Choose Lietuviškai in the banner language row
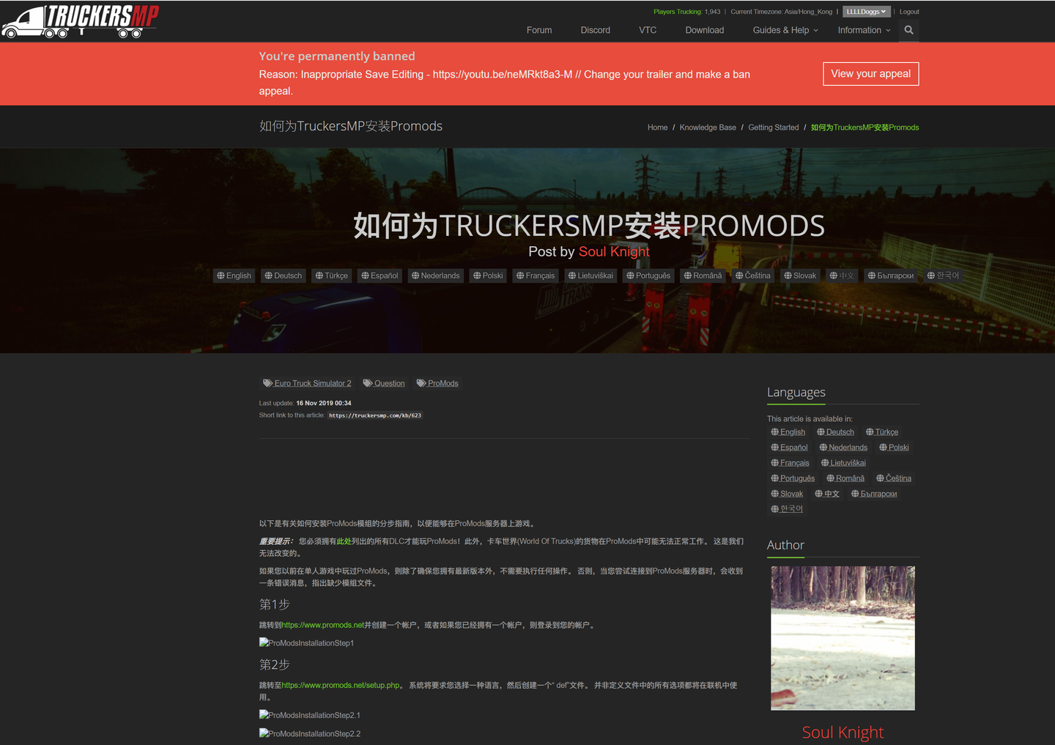 [x=591, y=275]
